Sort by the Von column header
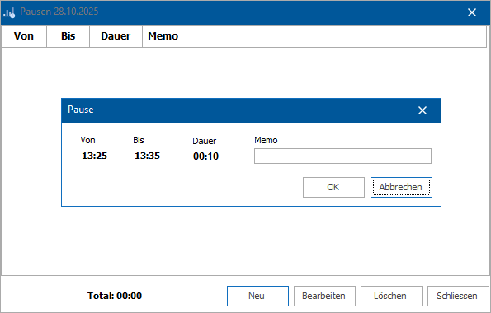The image size is (491, 313). coord(24,36)
